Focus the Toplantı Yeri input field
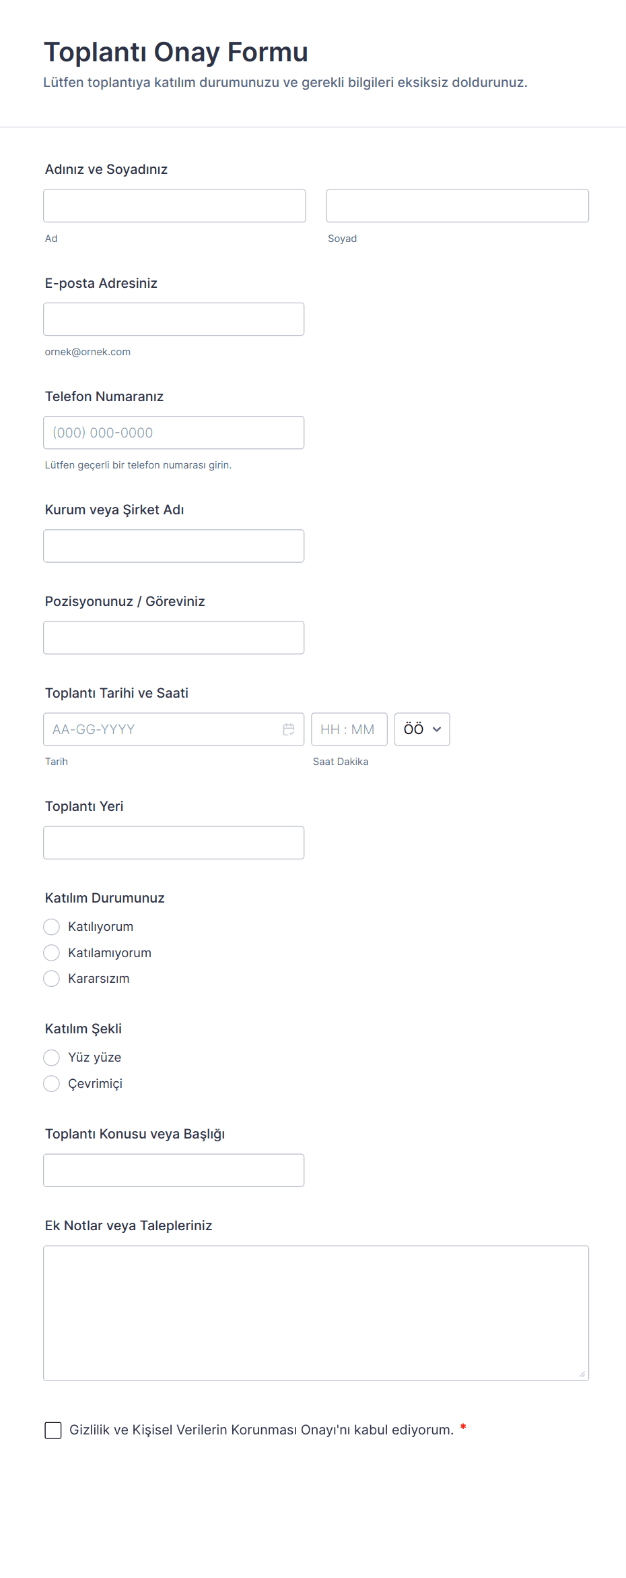Image resolution: width=626 pixels, height=1578 pixels. [174, 843]
